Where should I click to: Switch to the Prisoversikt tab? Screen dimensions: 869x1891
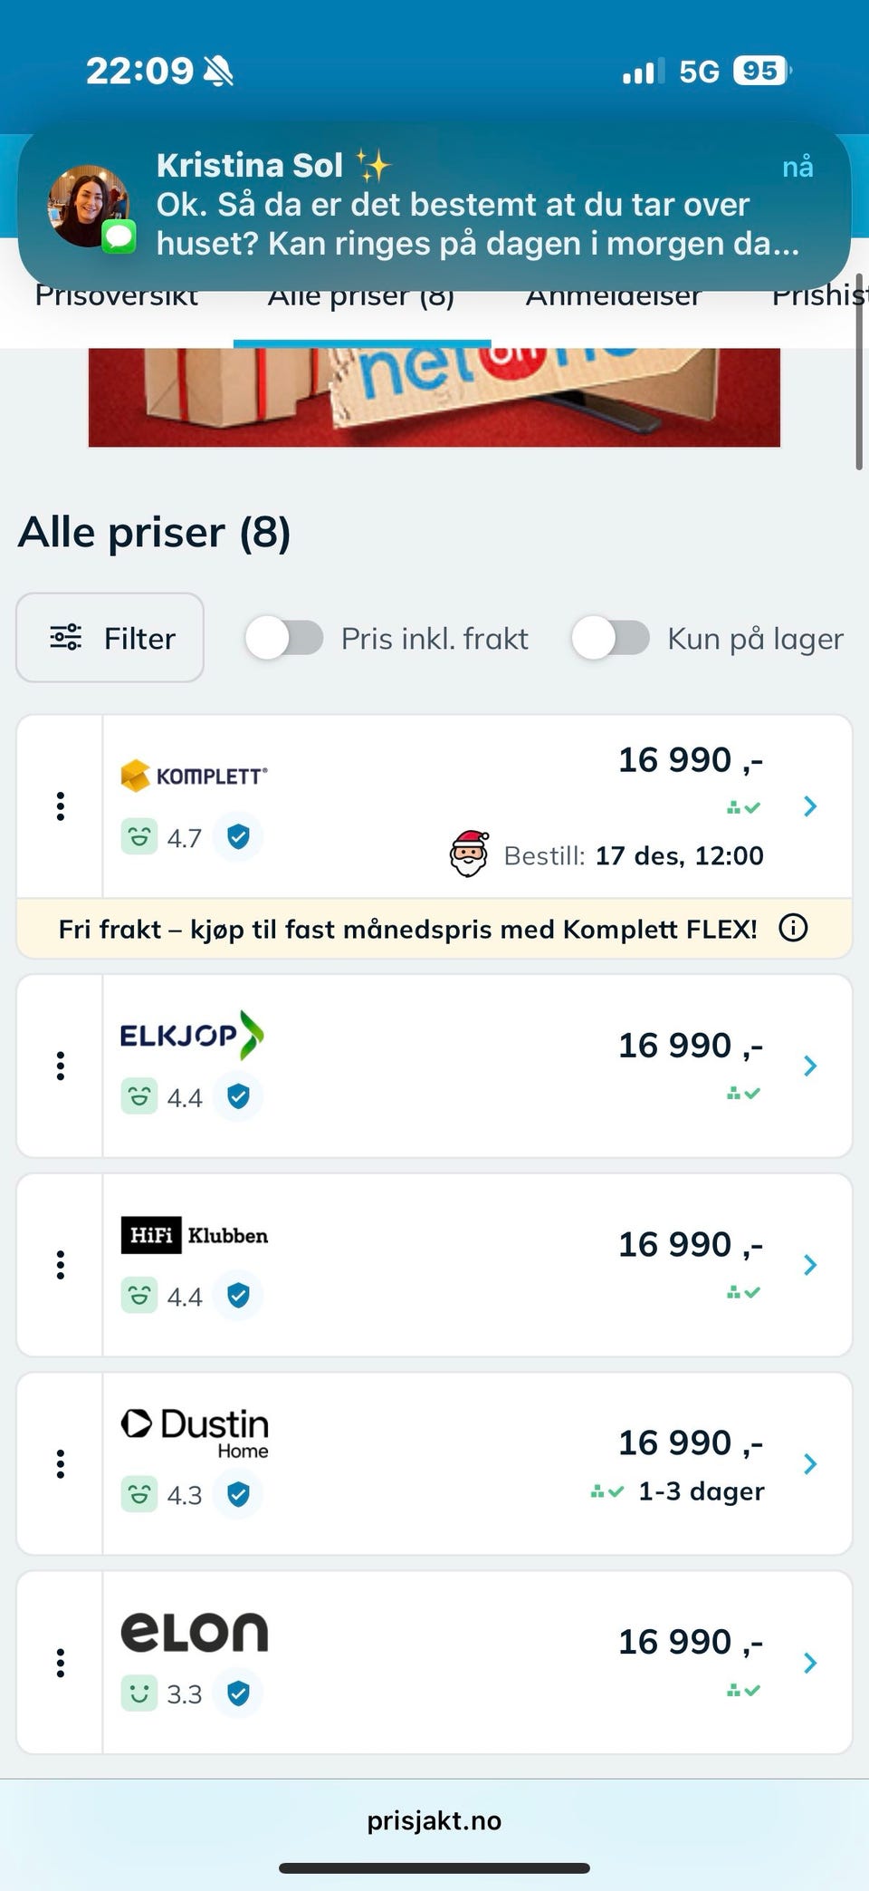tap(116, 303)
